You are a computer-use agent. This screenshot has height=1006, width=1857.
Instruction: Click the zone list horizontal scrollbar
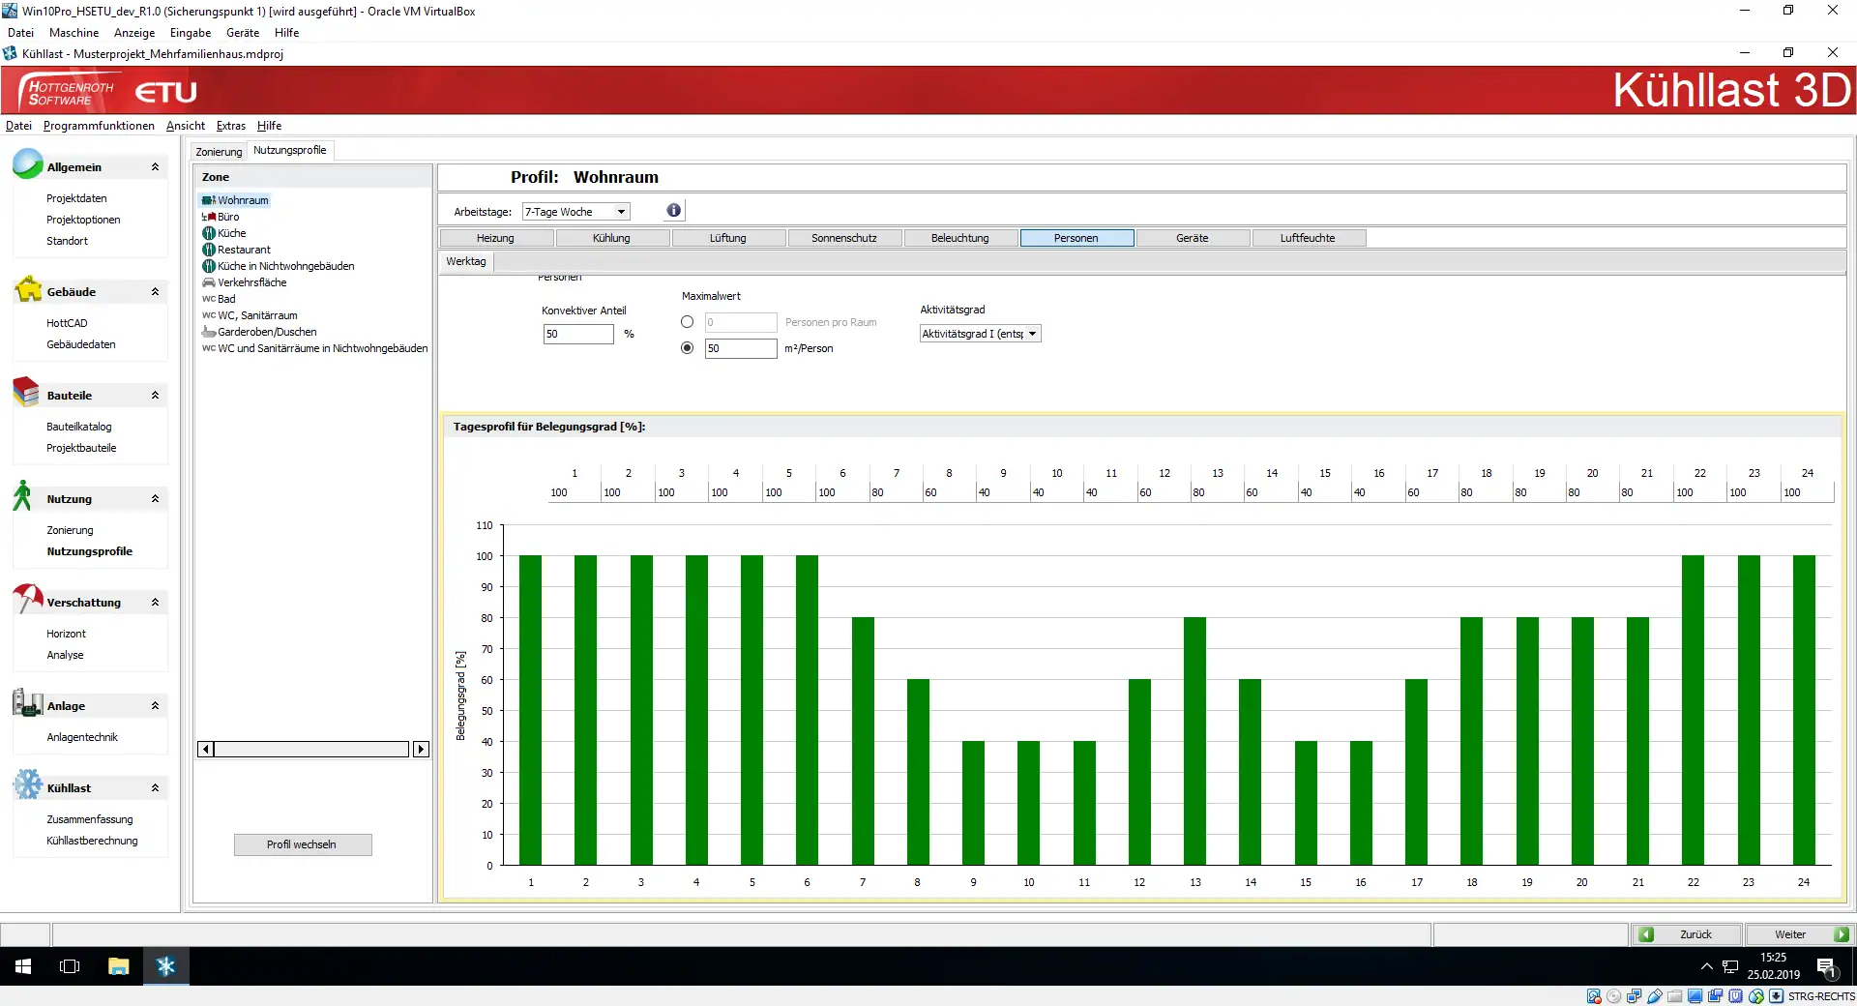point(311,750)
